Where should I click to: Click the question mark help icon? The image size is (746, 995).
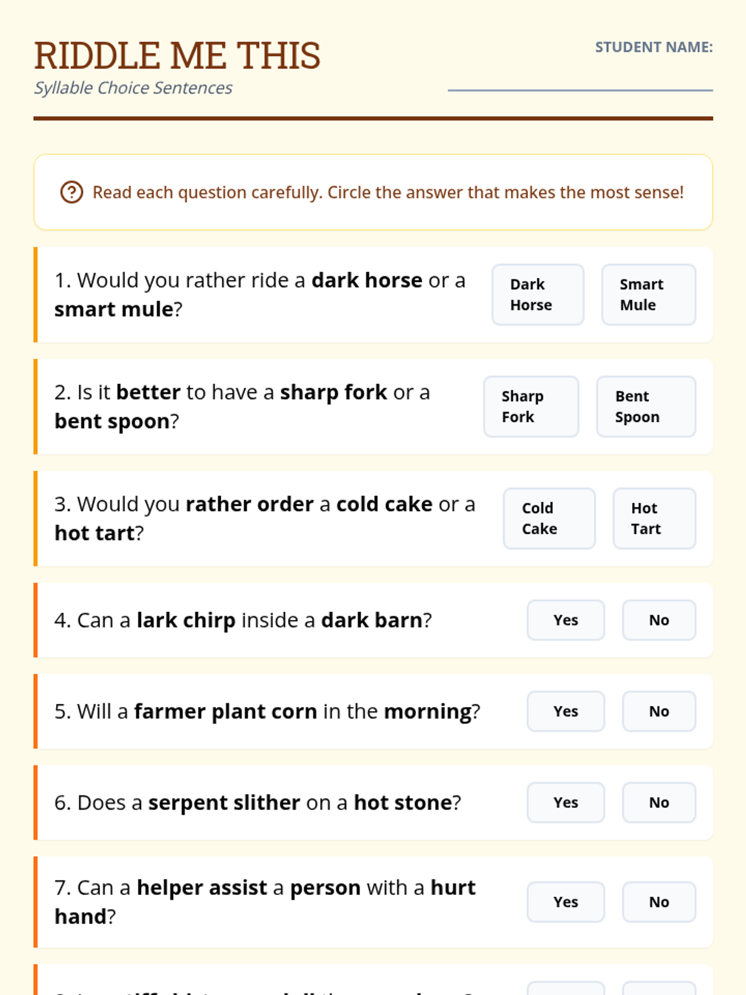pos(71,192)
